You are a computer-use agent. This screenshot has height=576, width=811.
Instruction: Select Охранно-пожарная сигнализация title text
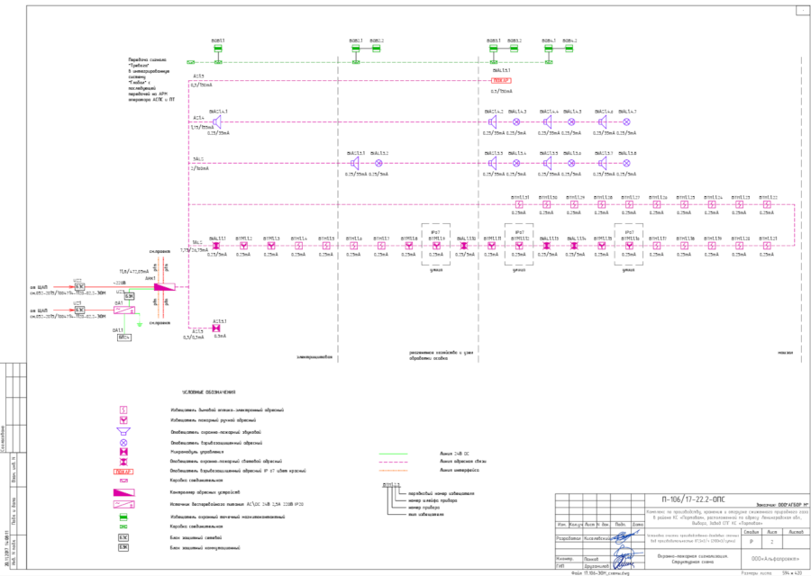coord(693,557)
